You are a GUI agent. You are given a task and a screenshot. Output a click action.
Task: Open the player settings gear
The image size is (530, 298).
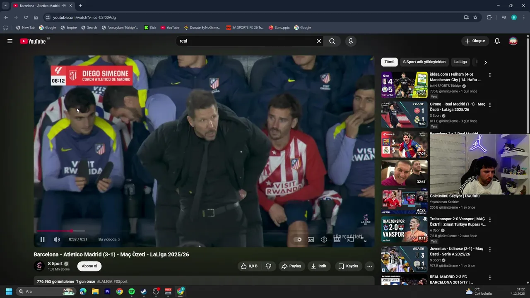click(x=324, y=239)
